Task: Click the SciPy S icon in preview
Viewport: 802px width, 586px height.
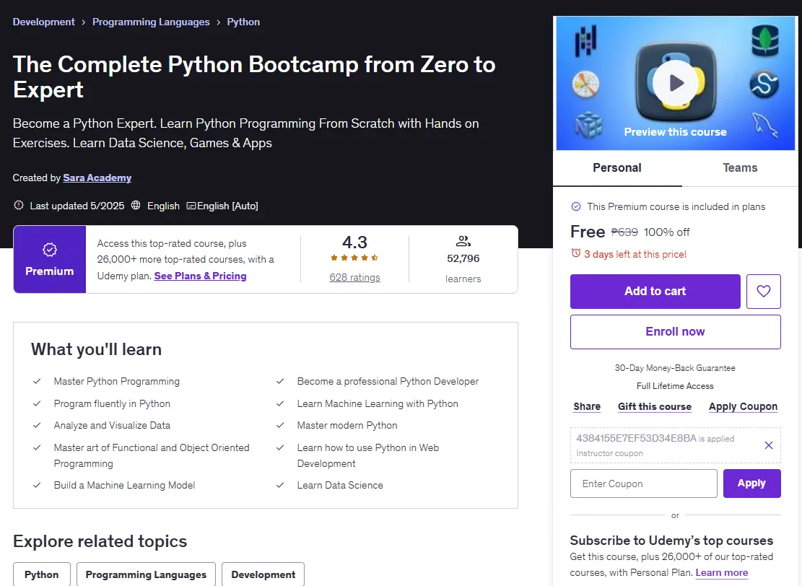Action: click(x=764, y=84)
